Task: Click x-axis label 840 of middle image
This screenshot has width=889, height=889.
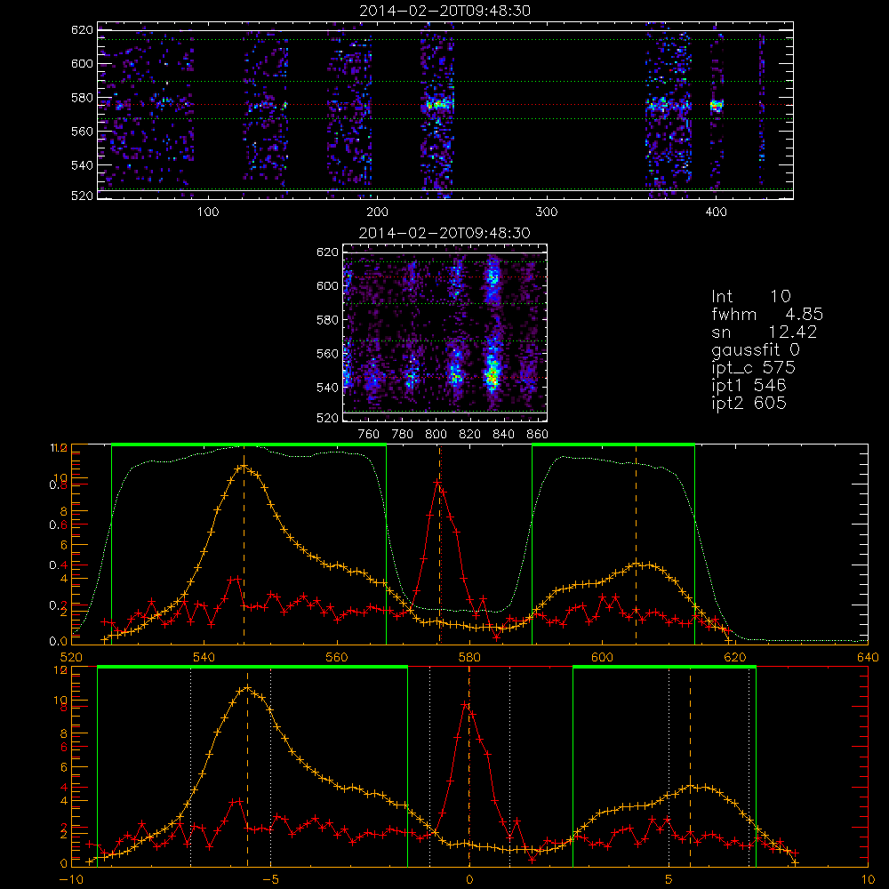Action: click(503, 435)
